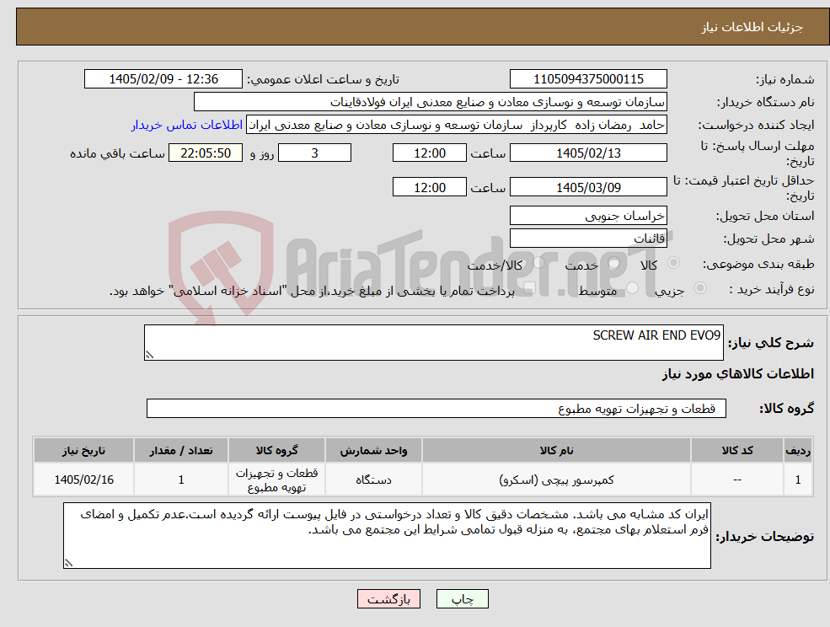Viewport: 830px width, 627px height.
Task: Click the تعداد / مقدار column header
Action: 181,450
